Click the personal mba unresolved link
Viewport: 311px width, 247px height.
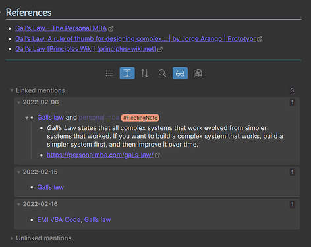pos(99,118)
